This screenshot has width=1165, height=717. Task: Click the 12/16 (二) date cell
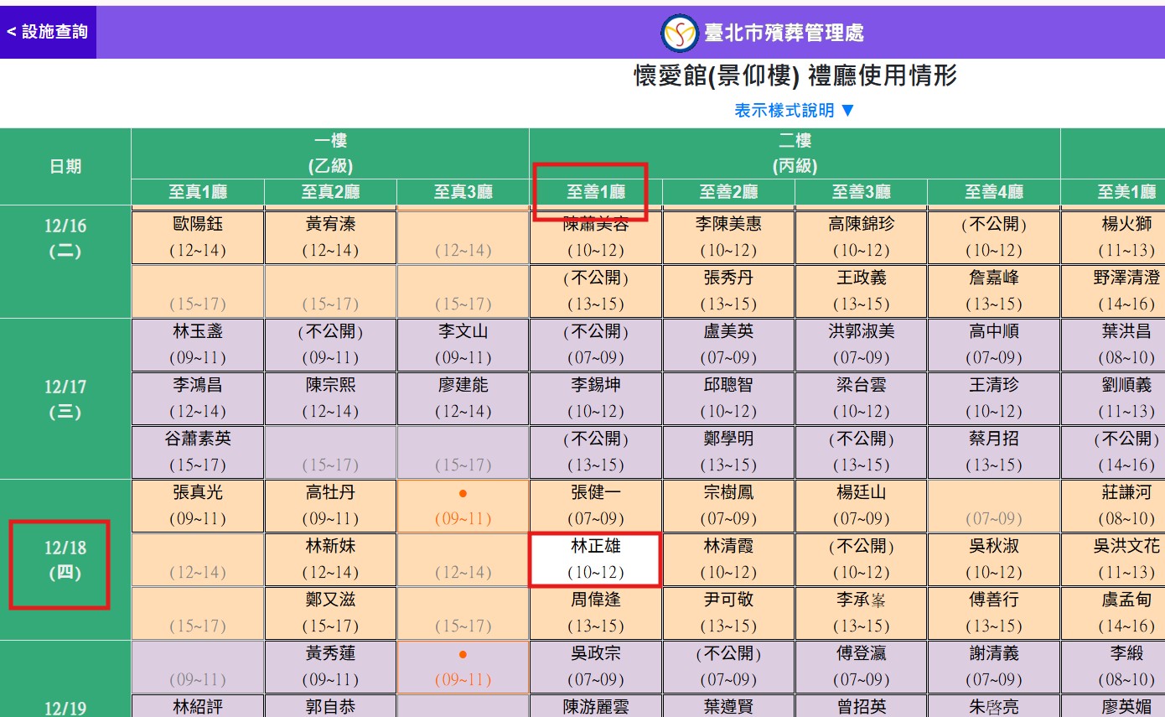(65, 238)
